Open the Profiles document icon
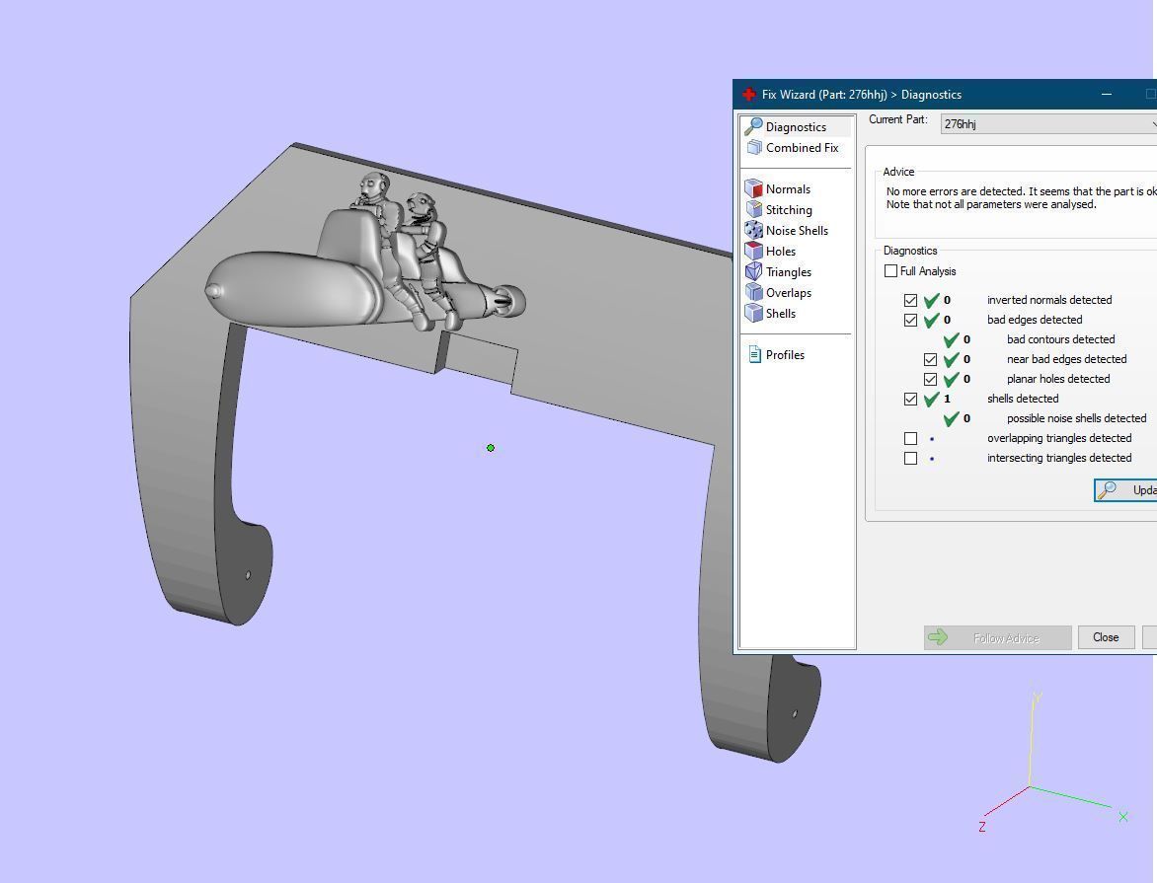This screenshot has height=883, width=1157. 754,355
